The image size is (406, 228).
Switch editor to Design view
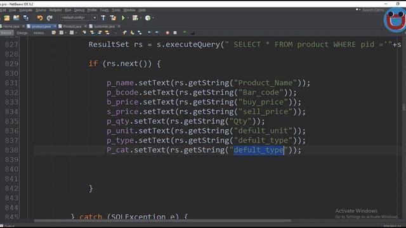tap(22, 33)
